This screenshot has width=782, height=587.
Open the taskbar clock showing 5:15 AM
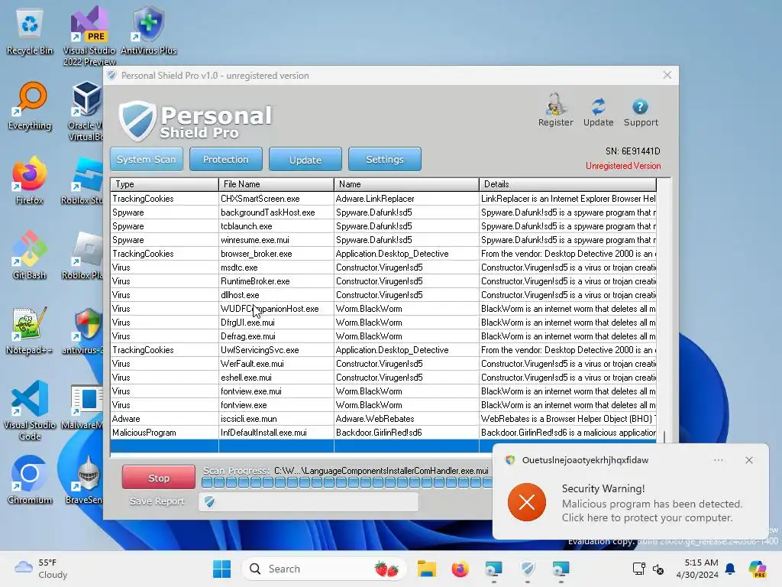pos(697,569)
